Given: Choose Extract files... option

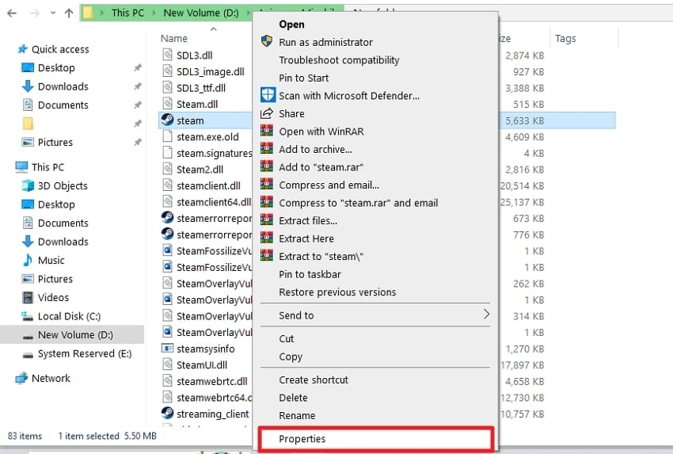Looking at the screenshot, I should click(x=308, y=221).
